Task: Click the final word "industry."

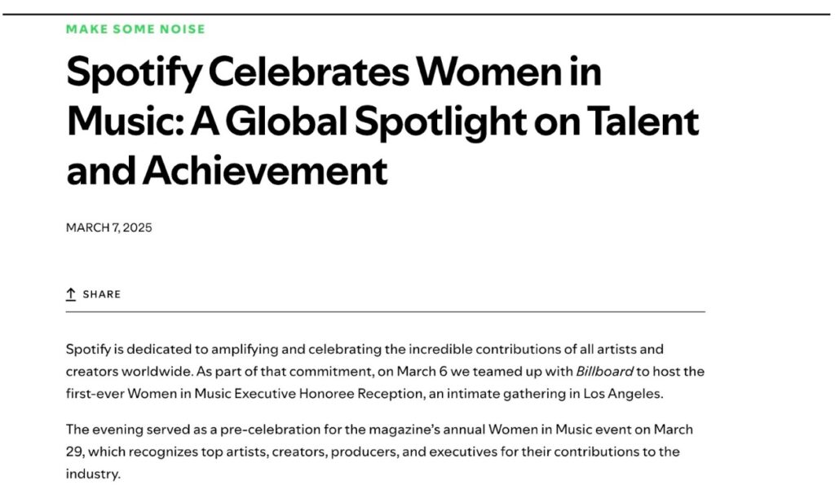Action: [92, 474]
